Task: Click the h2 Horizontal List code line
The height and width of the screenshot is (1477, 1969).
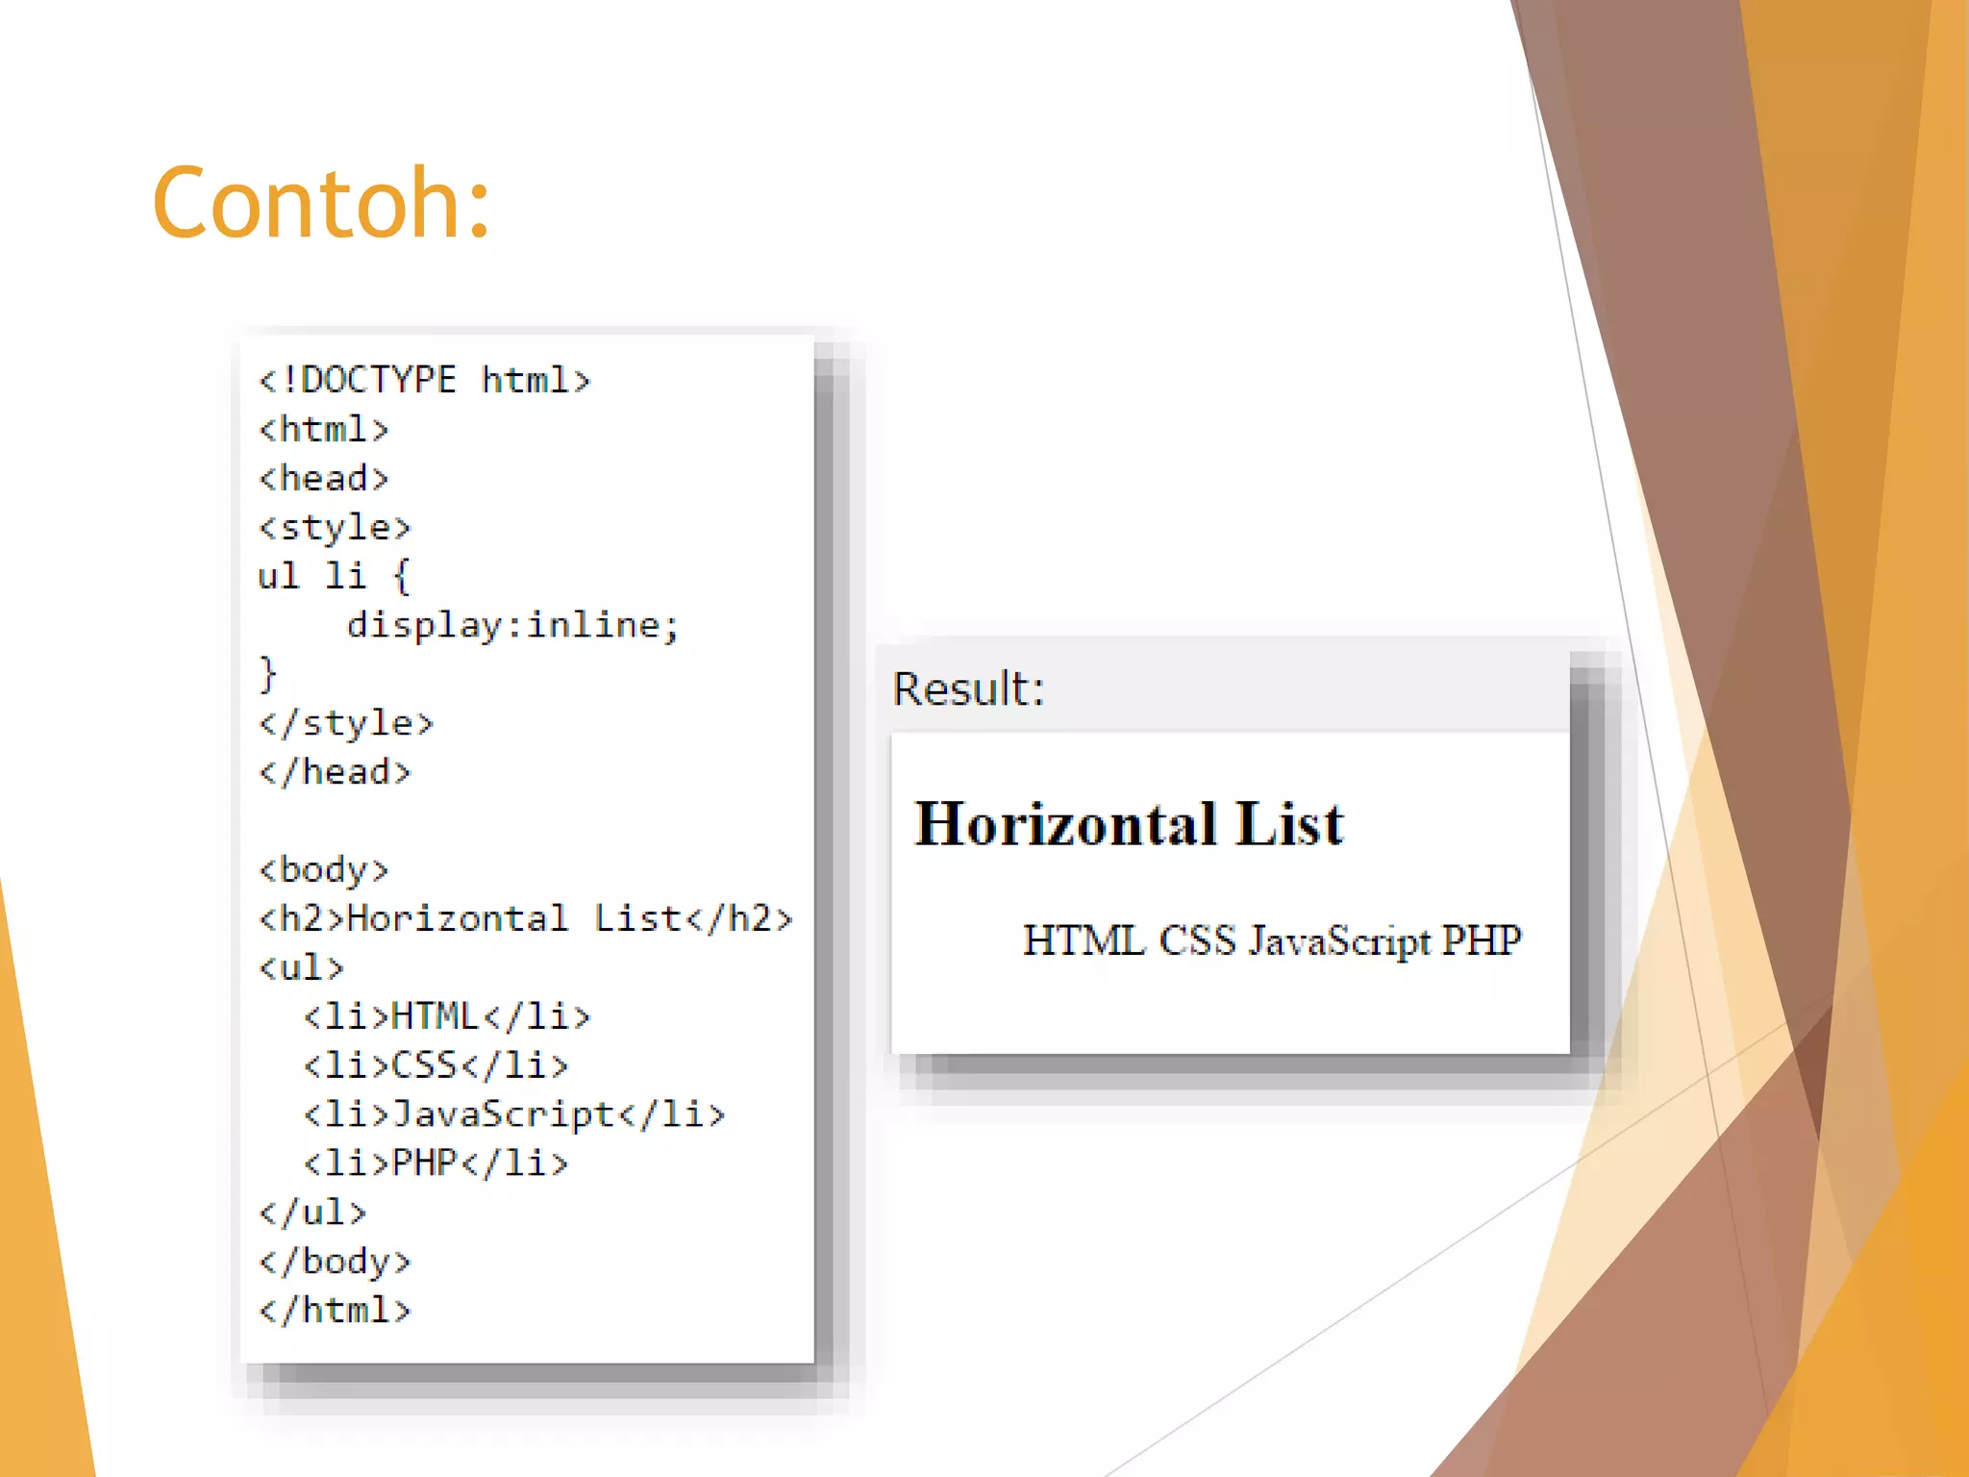Action: click(525, 919)
